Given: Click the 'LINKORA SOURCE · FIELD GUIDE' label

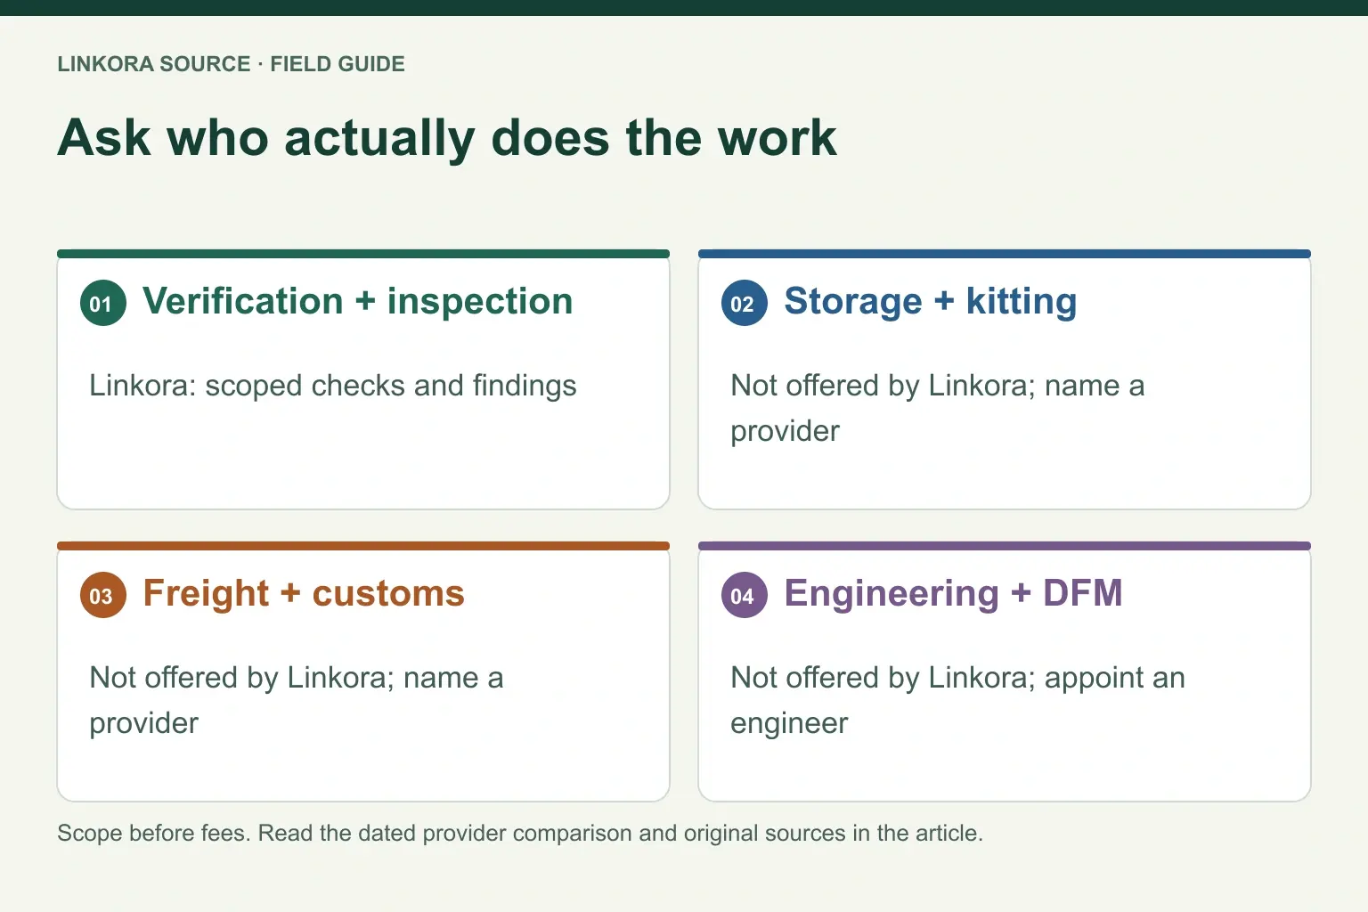Looking at the screenshot, I should (231, 64).
